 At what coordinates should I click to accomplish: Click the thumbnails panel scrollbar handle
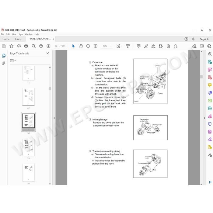pos(50,89)
